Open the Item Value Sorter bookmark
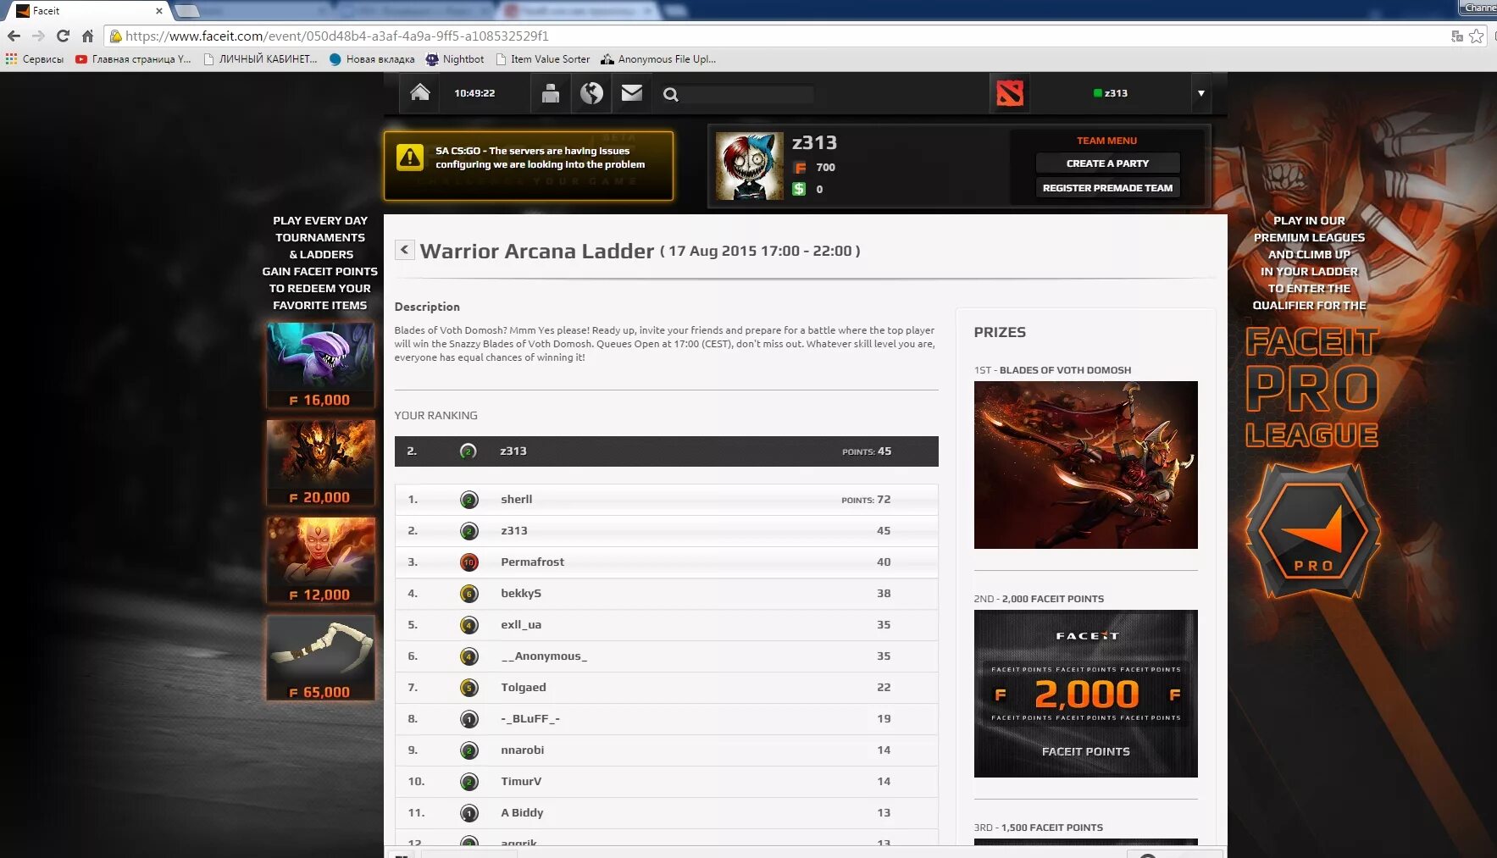This screenshot has width=1497, height=858. pyautogui.click(x=542, y=59)
